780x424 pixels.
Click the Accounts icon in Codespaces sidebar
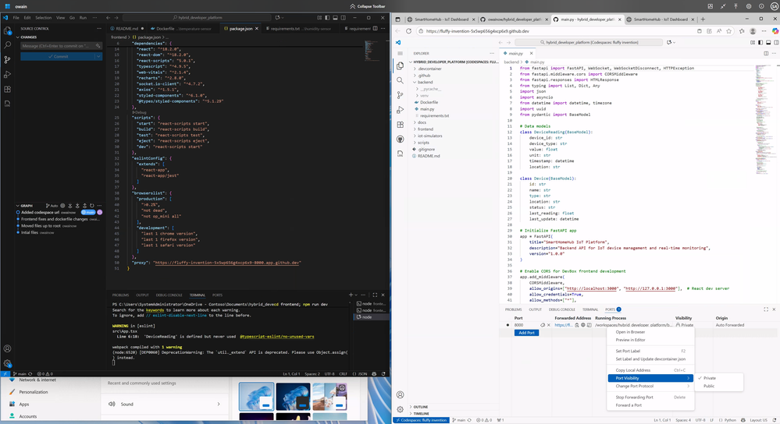click(x=400, y=394)
